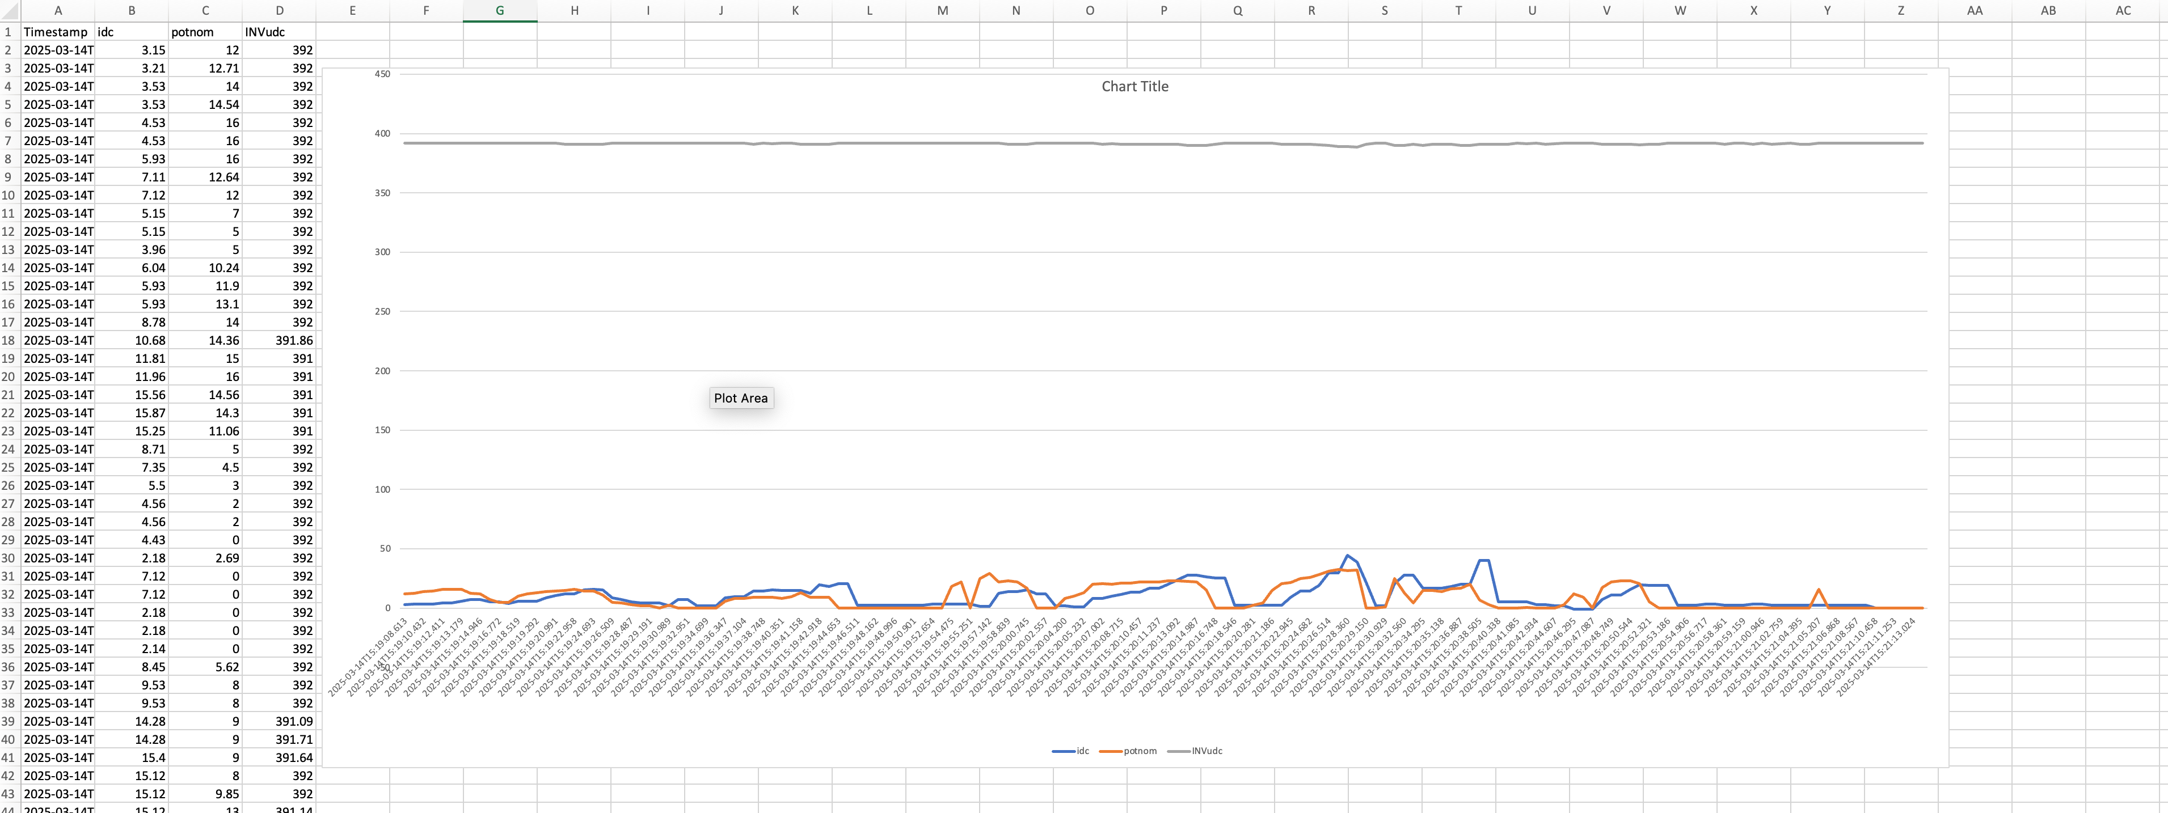Click the INVudc header cell

click(279, 32)
